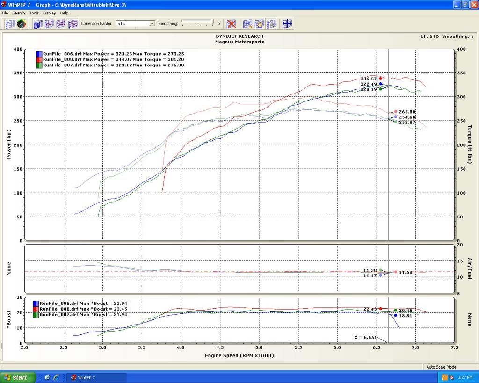This screenshot has height=383, width=479.
Task: Click the red 336.57 power data marker
Action: click(x=380, y=79)
